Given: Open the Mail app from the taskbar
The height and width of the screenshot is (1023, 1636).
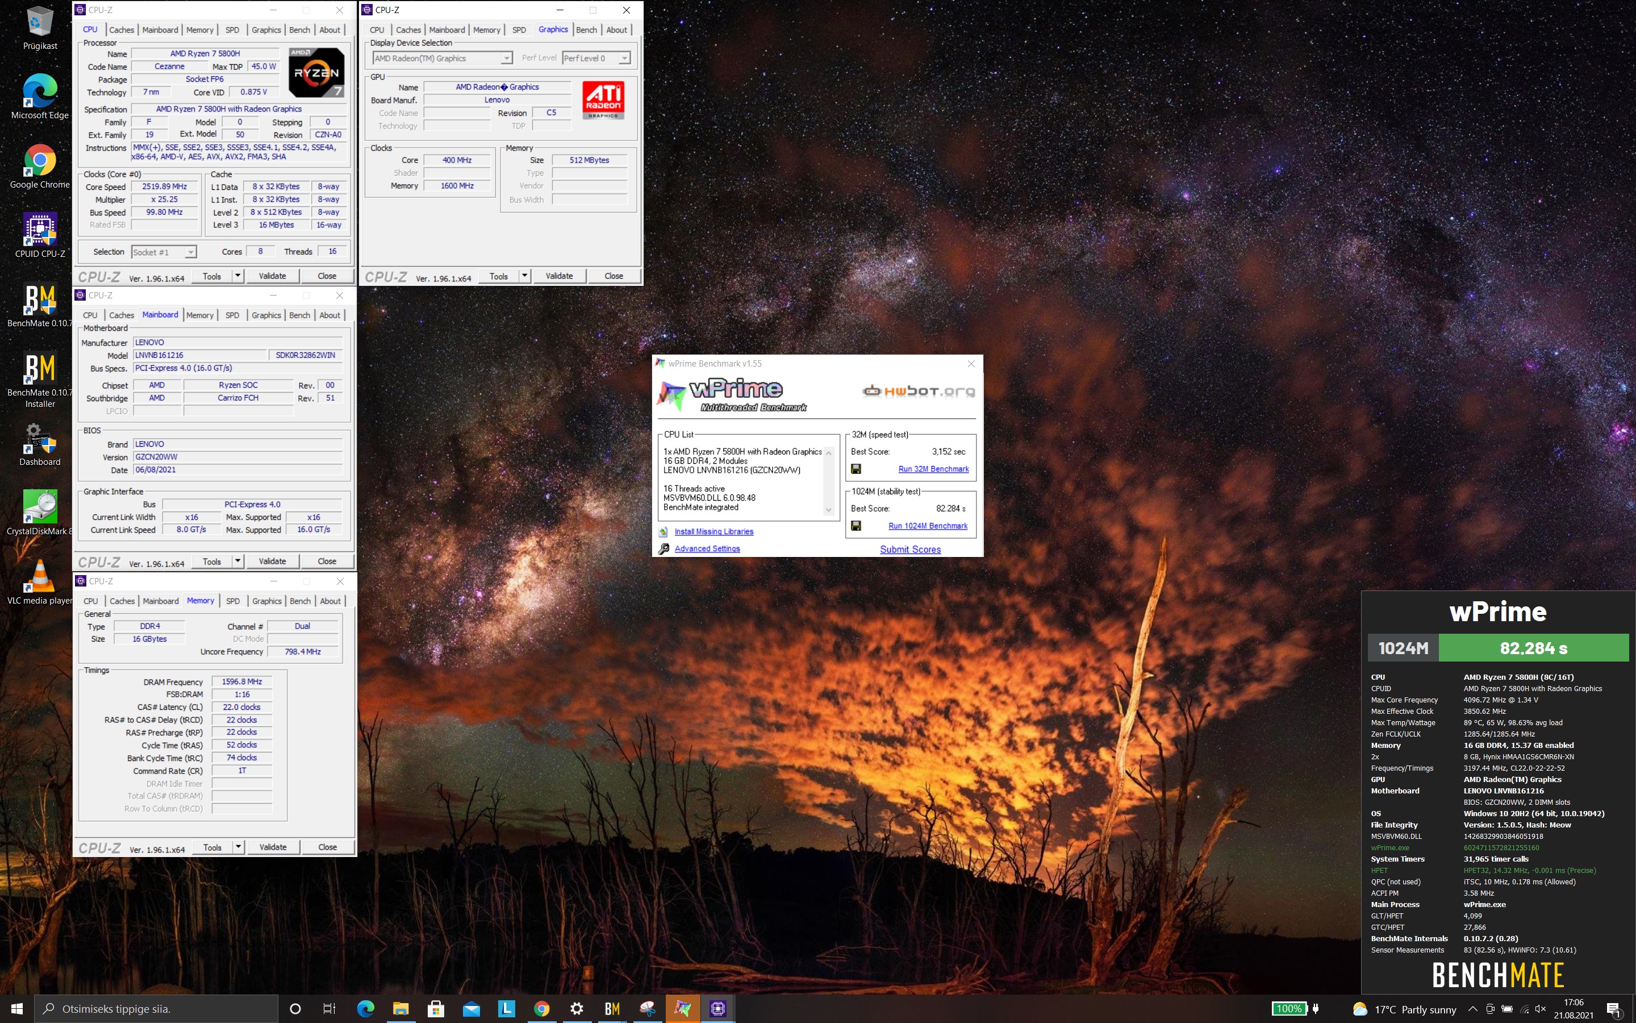Looking at the screenshot, I should click(x=471, y=1009).
